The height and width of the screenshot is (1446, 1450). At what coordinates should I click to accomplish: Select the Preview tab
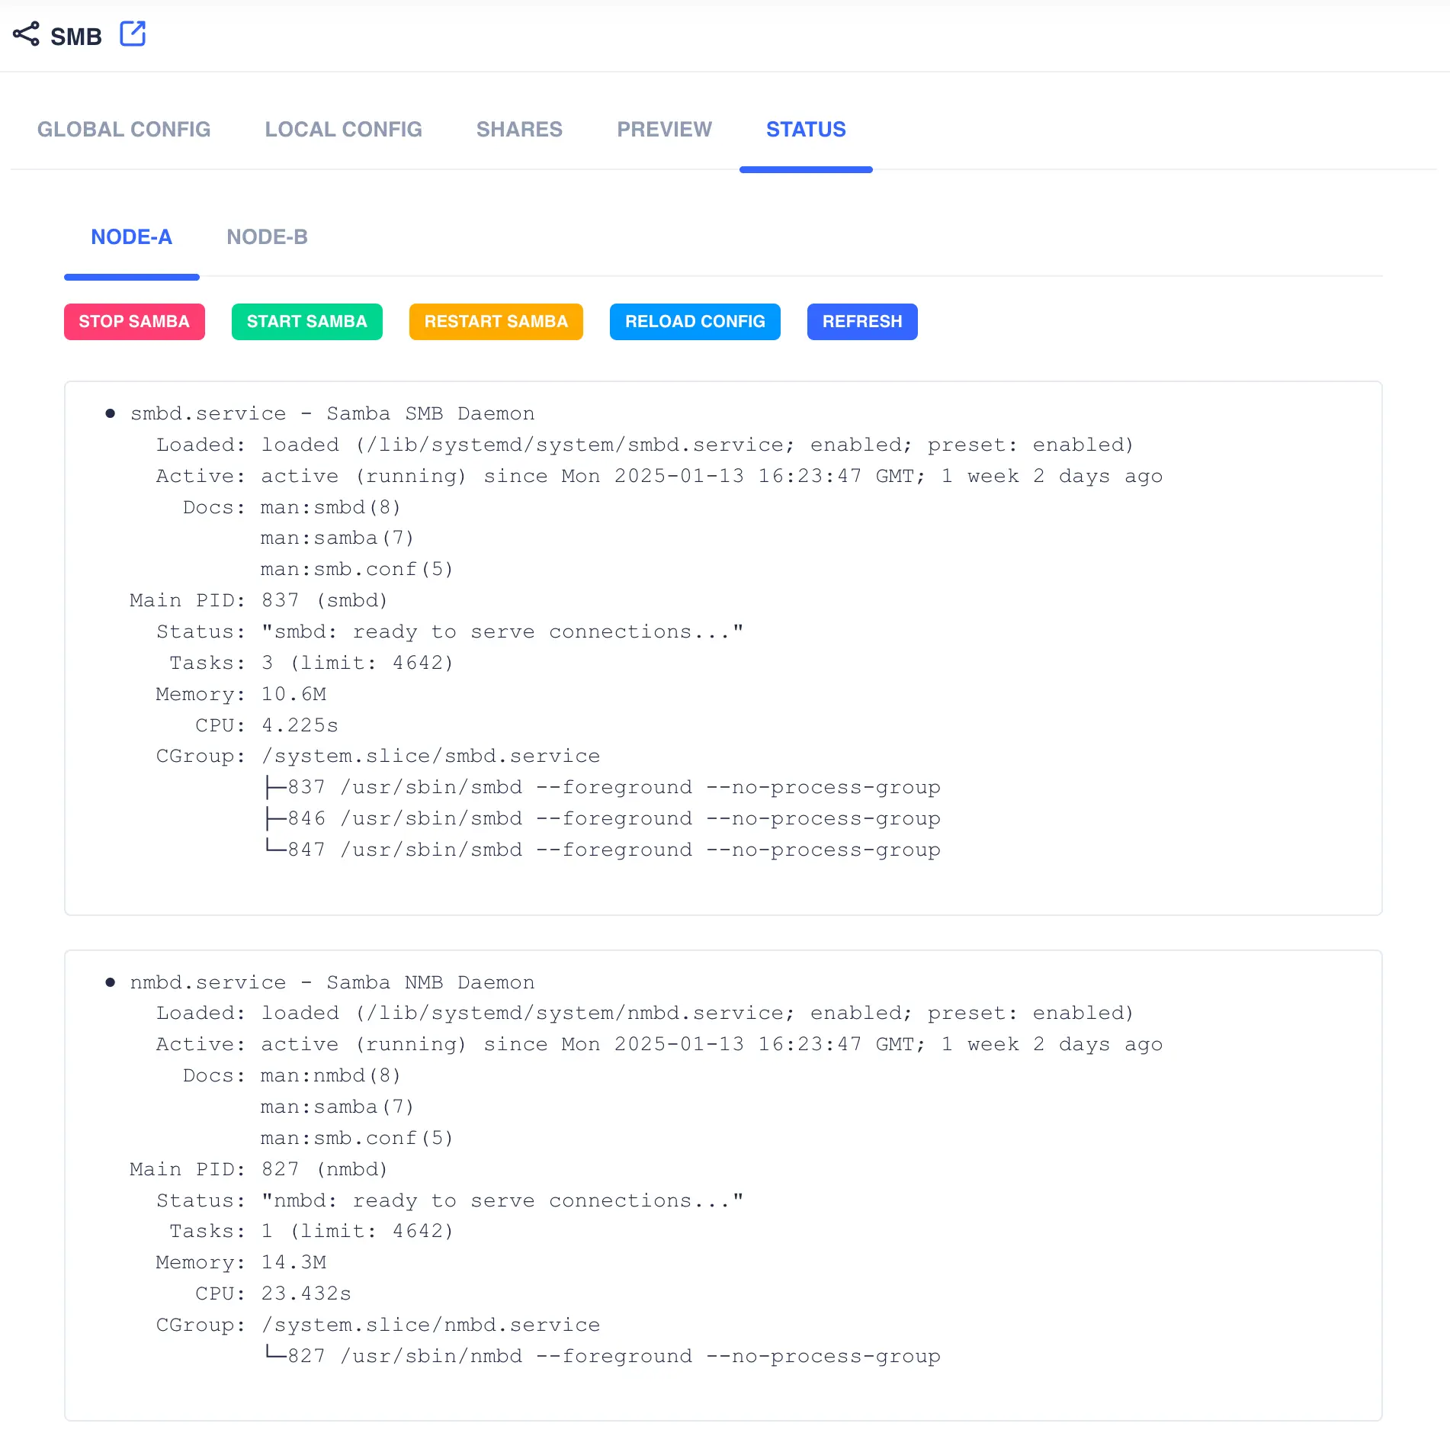664,130
